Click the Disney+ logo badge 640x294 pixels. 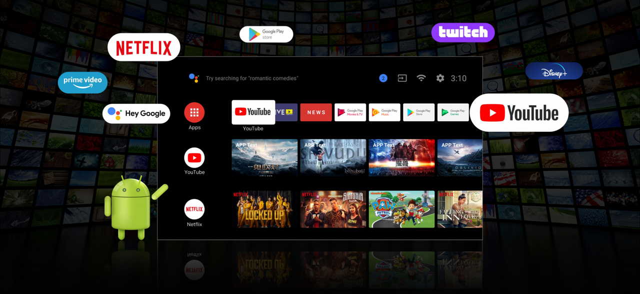point(554,71)
